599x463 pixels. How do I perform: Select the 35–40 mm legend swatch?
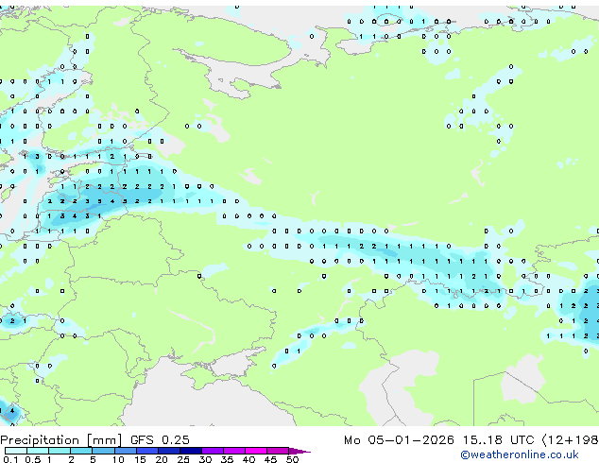point(233,451)
